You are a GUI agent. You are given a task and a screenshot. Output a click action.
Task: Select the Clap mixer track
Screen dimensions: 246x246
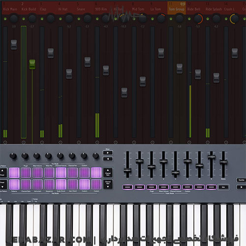tap(43, 9)
